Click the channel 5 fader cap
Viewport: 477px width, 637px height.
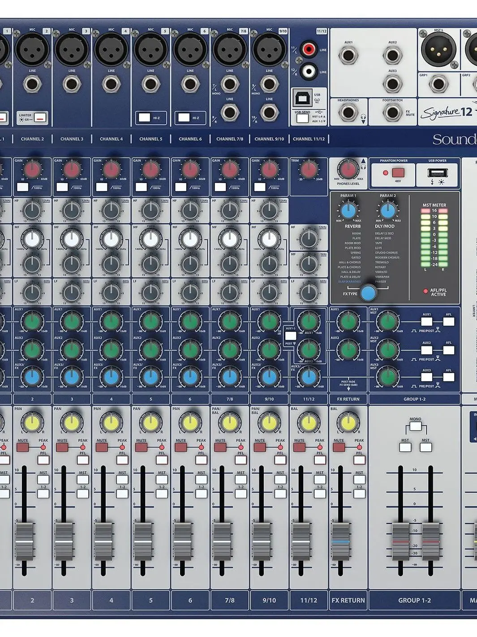click(x=142, y=541)
